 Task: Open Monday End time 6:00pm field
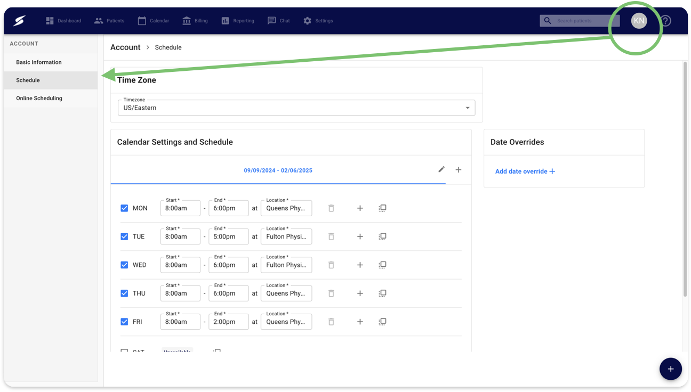click(x=228, y=208)
